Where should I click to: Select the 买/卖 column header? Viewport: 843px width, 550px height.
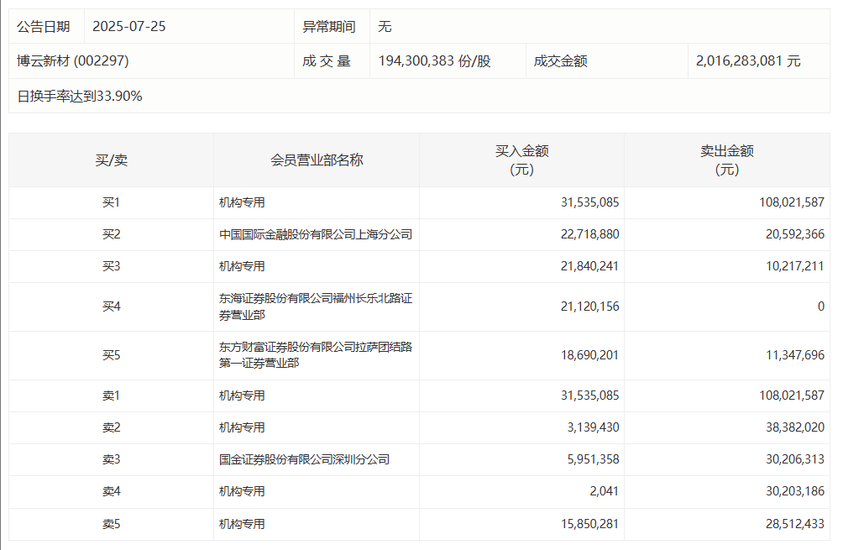tap(111, 160)
